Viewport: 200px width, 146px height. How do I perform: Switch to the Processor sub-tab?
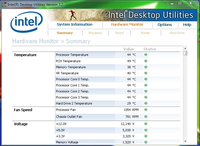tap(95, 33)
